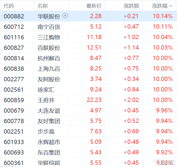Select stock code 600827
The height and width of the screenshot is (167, 177).
[x=14, y=48]
